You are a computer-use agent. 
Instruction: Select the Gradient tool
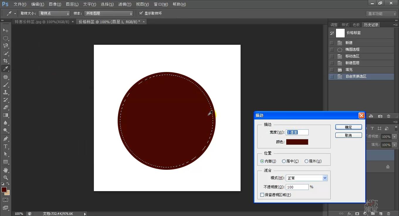pos(5,115)
